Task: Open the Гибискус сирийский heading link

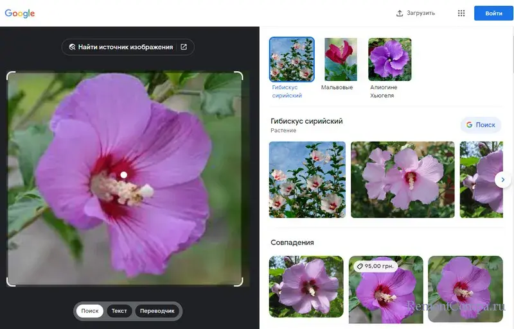Action: pos(306,121)
